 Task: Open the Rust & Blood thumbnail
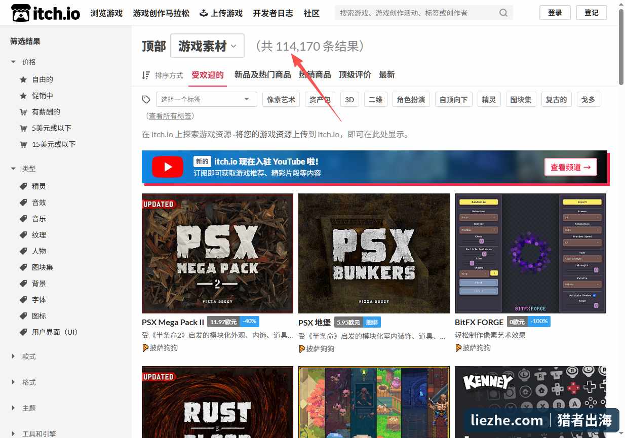coord(217,402)
